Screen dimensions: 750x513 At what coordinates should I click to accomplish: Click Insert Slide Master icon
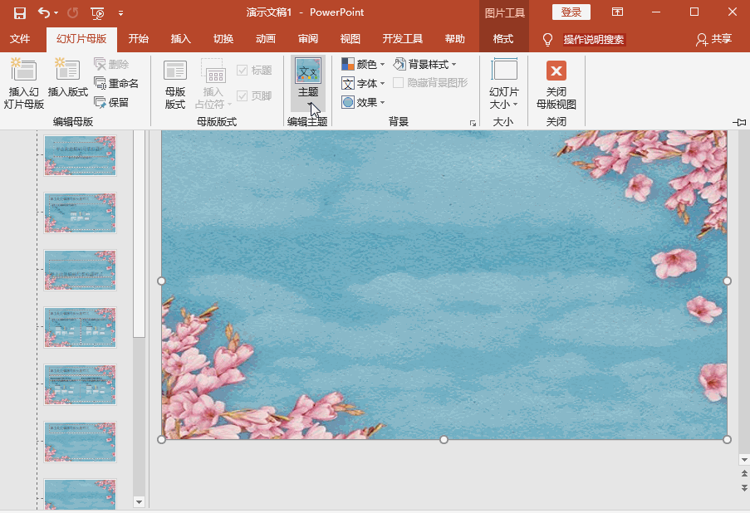tap(23, 70)
